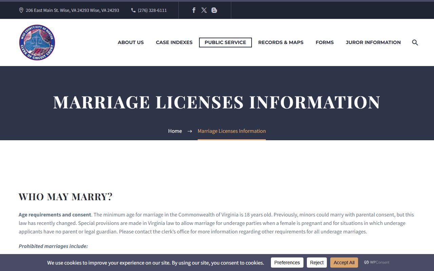
Task: Open the About Us menu
Action: pyautogui.click(x=131, y=42)
